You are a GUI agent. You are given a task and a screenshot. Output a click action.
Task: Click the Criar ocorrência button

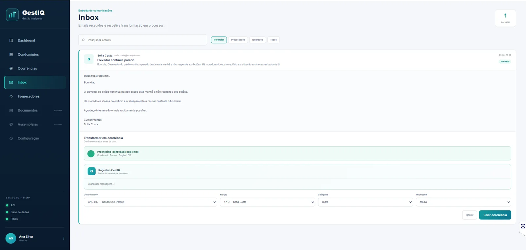pos(495,215)
